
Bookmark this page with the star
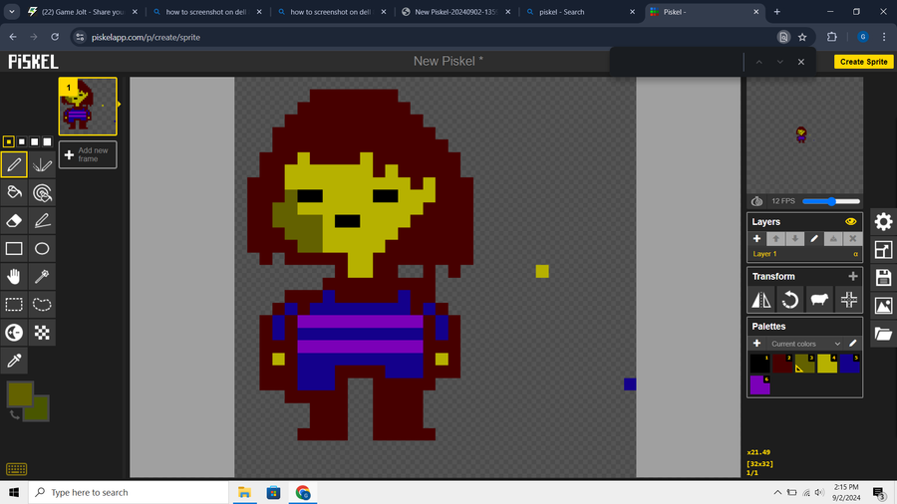802,37
